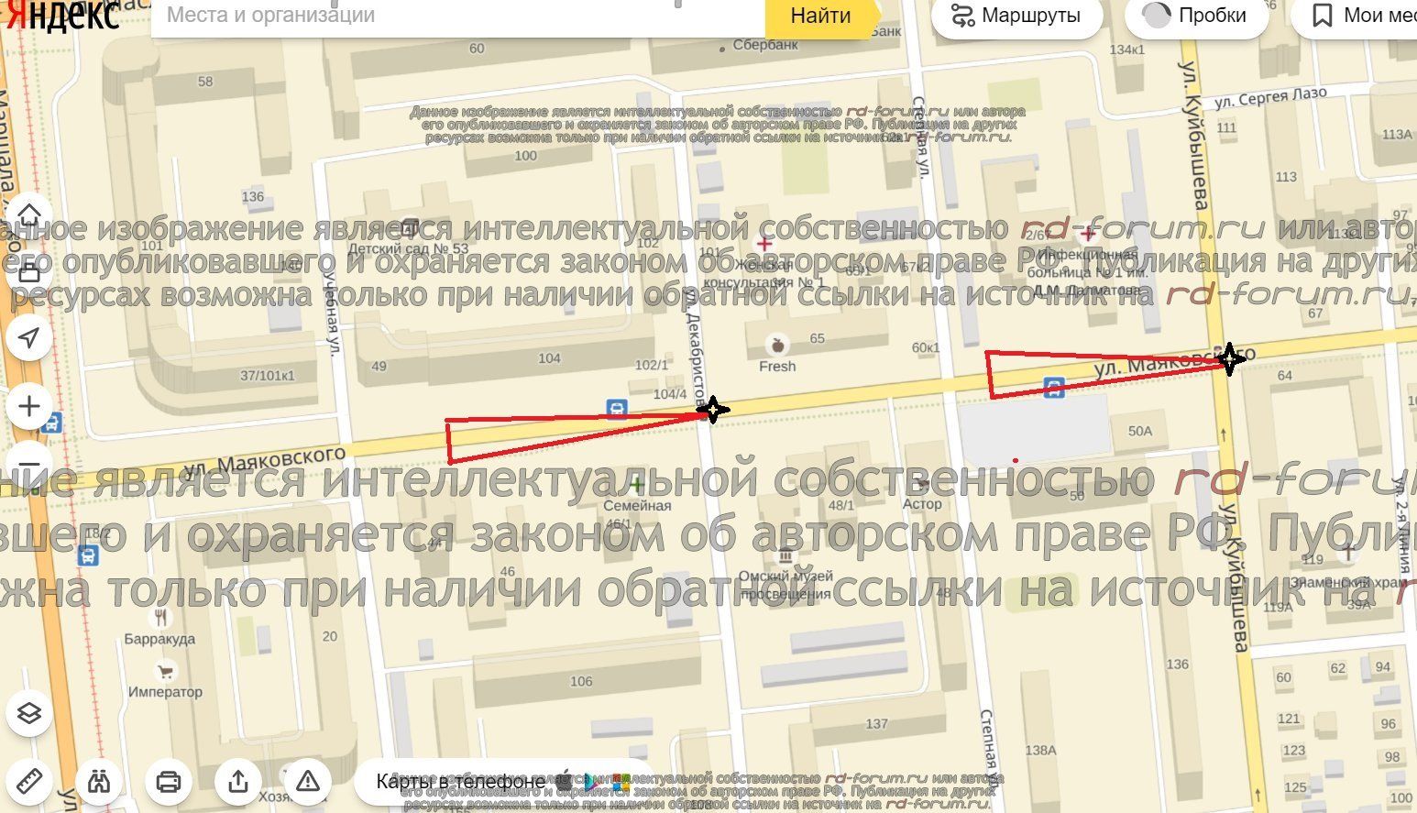1417x813 pixels.
Task: Locate my position with arrow icon
Action: (29, 338)
